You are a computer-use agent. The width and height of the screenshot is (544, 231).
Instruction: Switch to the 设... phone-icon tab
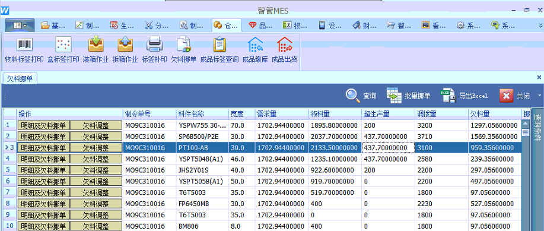(x=330, y=25)
